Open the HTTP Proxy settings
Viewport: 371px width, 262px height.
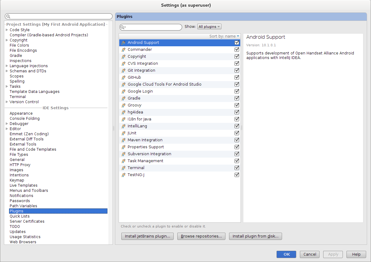click(20, 165)
